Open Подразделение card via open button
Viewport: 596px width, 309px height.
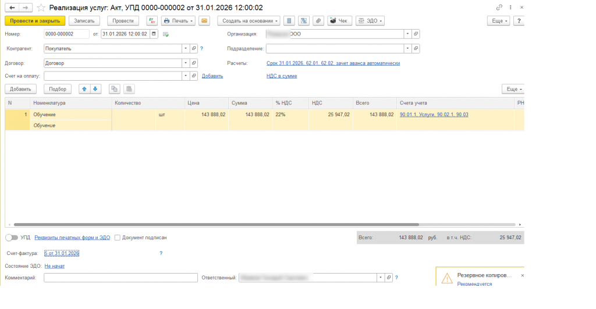click(x=416, y=49)
